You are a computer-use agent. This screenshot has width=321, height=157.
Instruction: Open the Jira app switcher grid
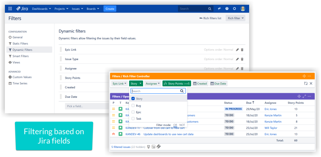point(10,9)
